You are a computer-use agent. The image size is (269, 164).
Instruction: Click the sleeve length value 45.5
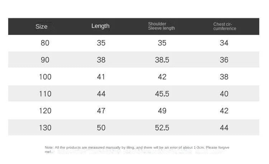(162, 94)
